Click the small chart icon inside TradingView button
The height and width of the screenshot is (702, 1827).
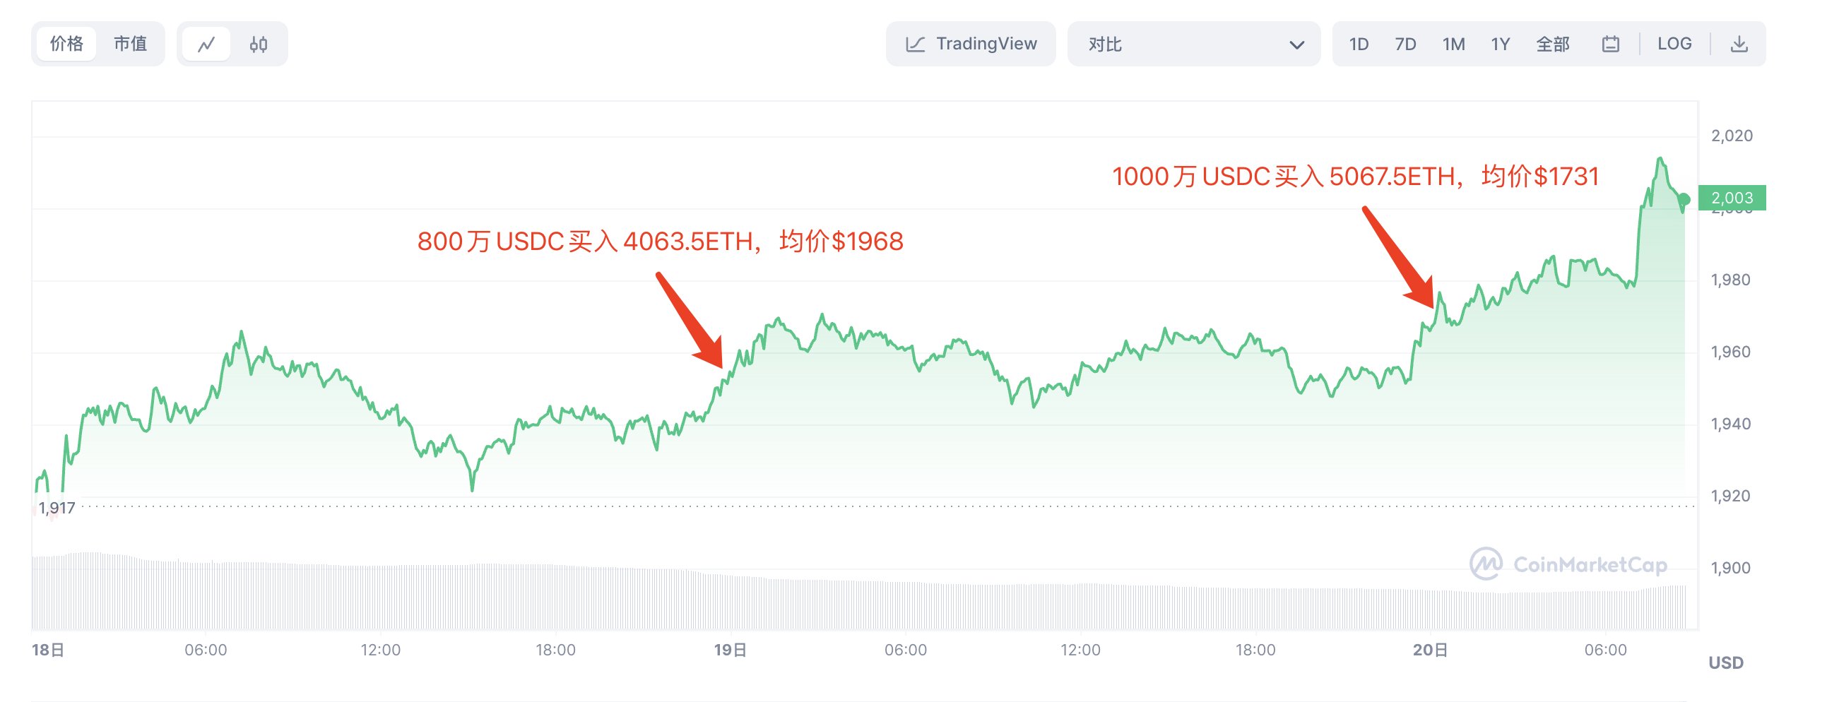click(916, 43)
